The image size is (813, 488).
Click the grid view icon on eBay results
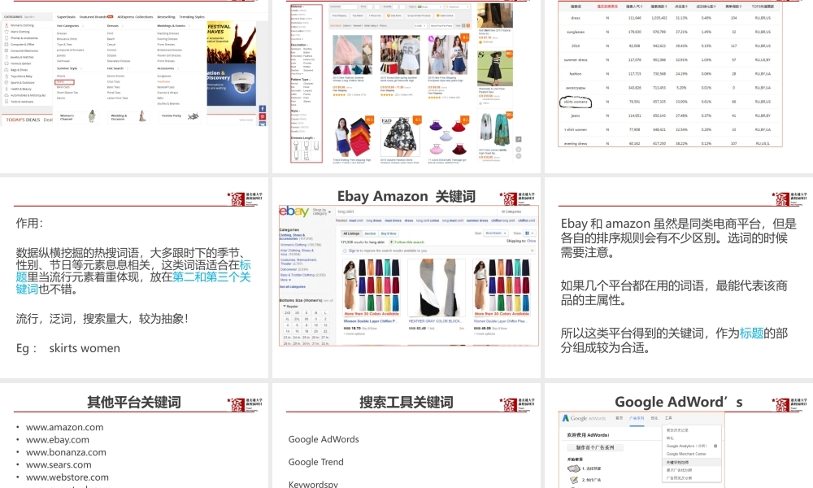[x=528, y=233]
